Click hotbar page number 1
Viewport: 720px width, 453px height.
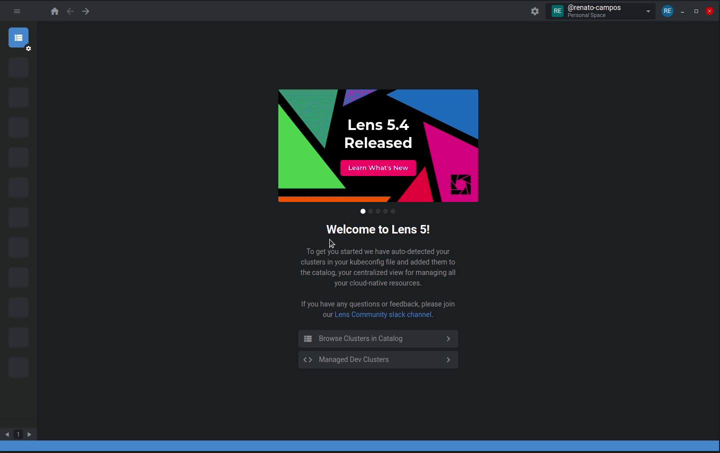(18, 434)
